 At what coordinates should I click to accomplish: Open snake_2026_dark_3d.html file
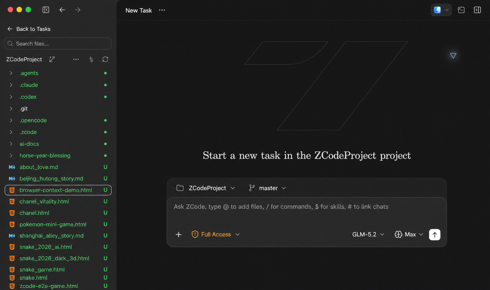[58, 258]
